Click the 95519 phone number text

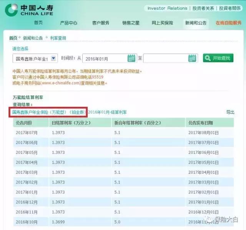click(x=97, y=77)
